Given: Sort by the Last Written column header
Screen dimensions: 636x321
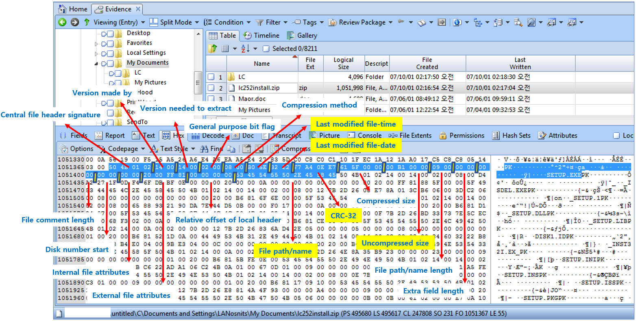Looking at the screenshot, I should click(520, 63).
